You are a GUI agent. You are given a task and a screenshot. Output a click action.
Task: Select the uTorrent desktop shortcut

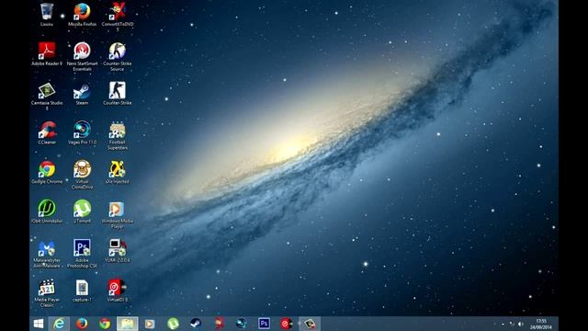point(82,211)
